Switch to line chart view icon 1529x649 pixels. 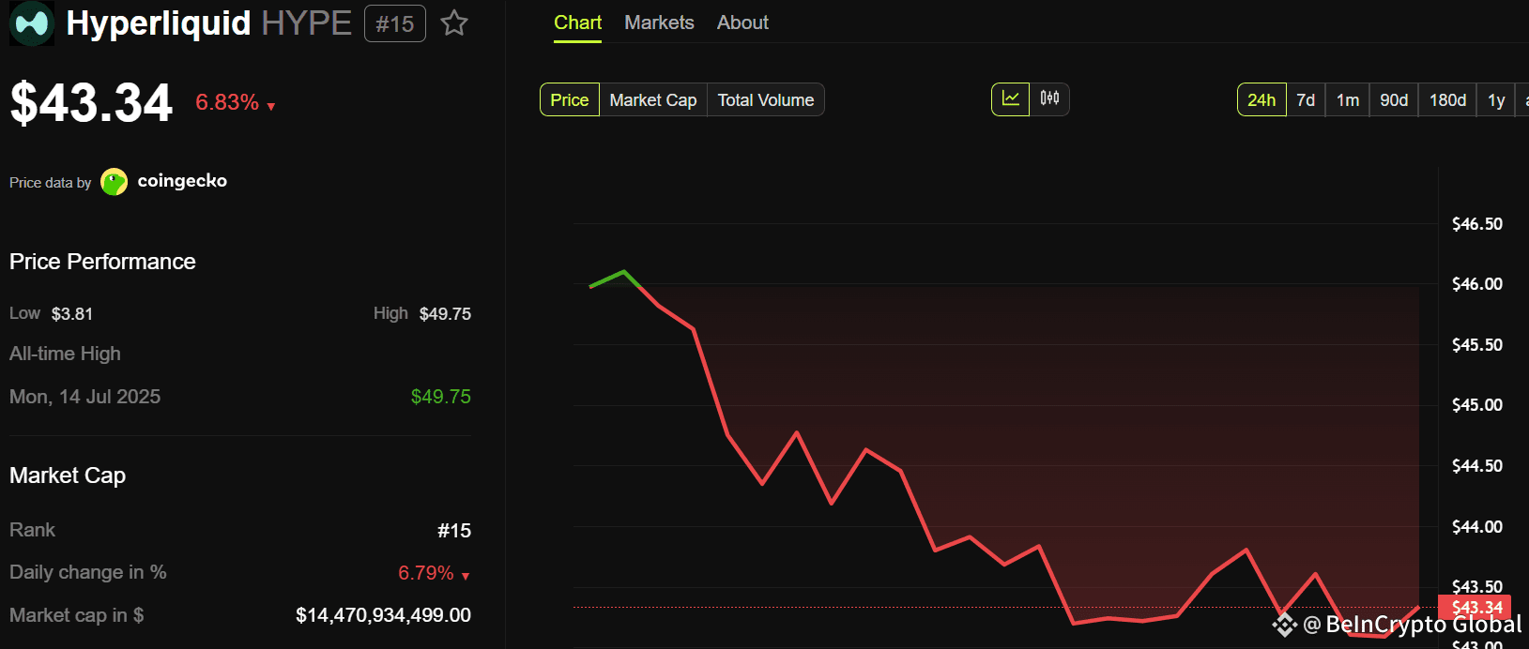[1011, 98]
